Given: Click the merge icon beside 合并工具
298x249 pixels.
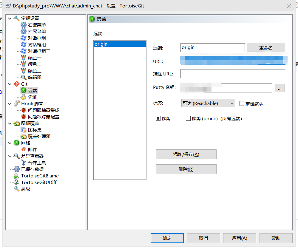Looking at the screenshot, I should point(23,163).
